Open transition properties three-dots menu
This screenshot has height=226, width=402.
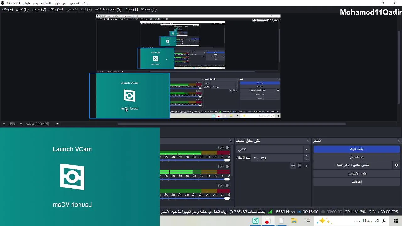point(307,165)
